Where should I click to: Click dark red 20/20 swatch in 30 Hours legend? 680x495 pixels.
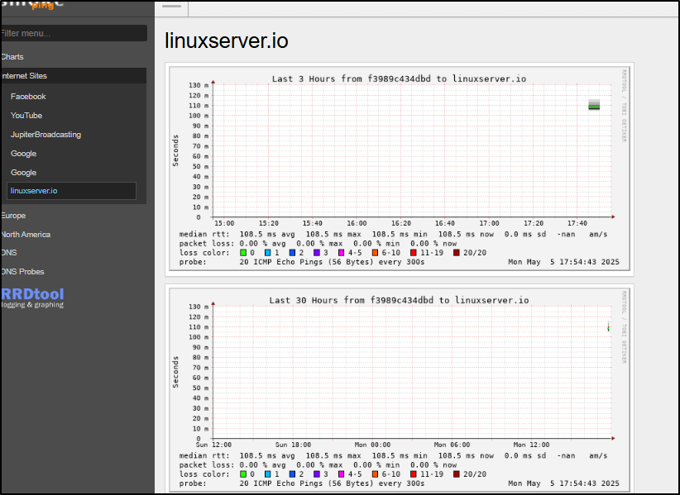(x=456, y=474)
